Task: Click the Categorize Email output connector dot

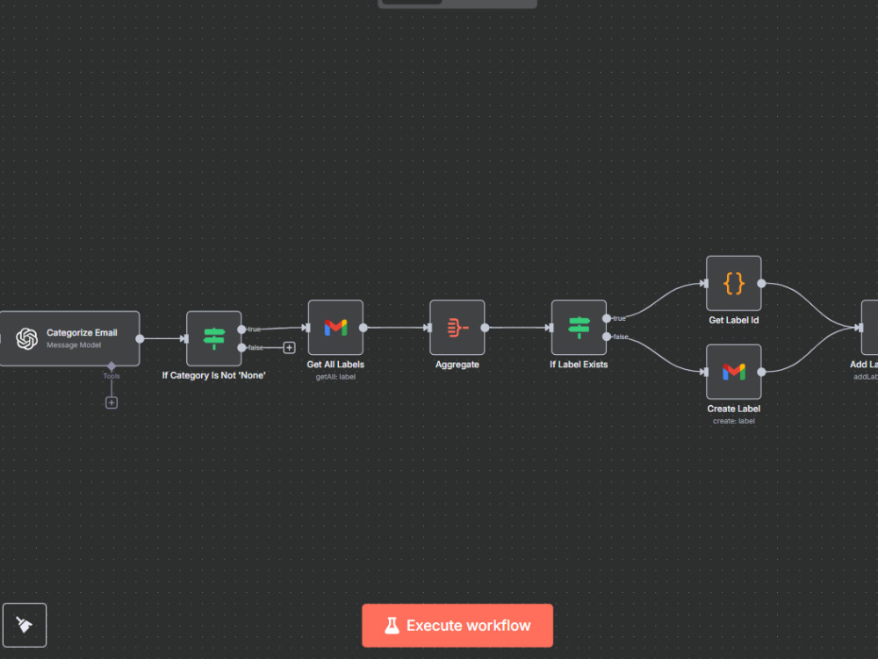Action: (140, 338)
